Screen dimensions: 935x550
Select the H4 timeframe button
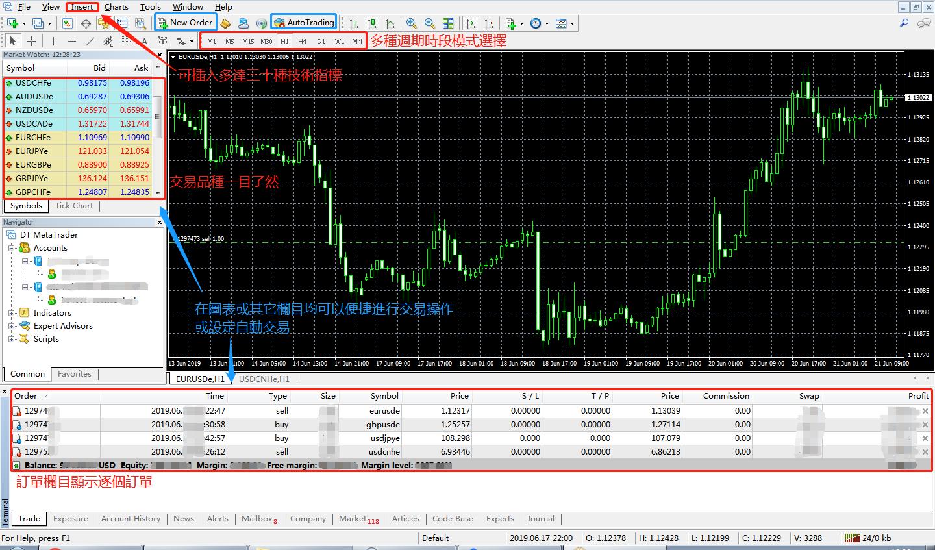[x=303, y=41]
